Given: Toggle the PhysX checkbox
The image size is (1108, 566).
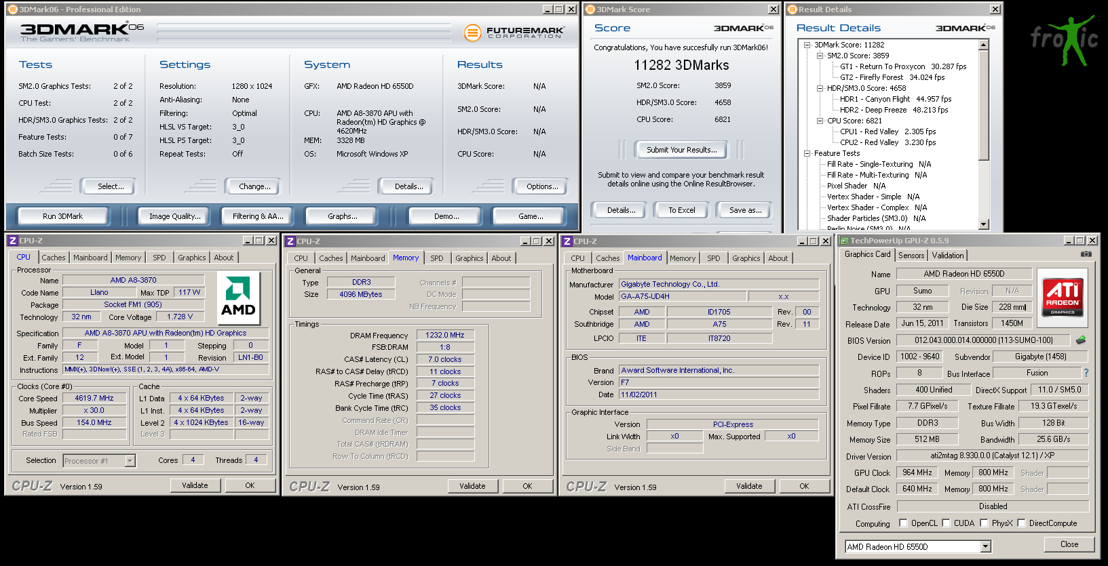Looking at the screenshot, I should tap(983, 523).
